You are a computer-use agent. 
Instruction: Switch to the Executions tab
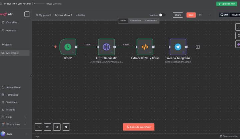[135, 21]
